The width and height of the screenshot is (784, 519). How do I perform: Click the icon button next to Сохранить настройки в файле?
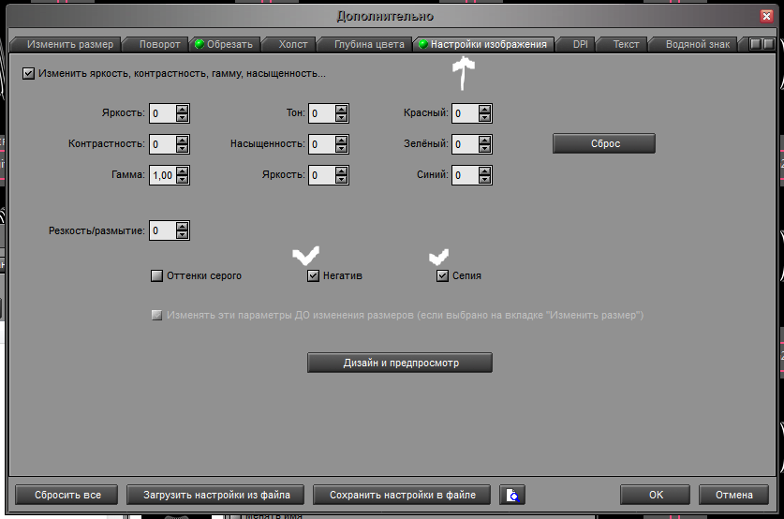pyautogui.click(x=512, y=495)
